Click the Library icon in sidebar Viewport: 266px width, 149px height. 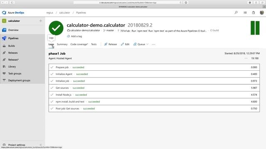[x=4, y=67]
